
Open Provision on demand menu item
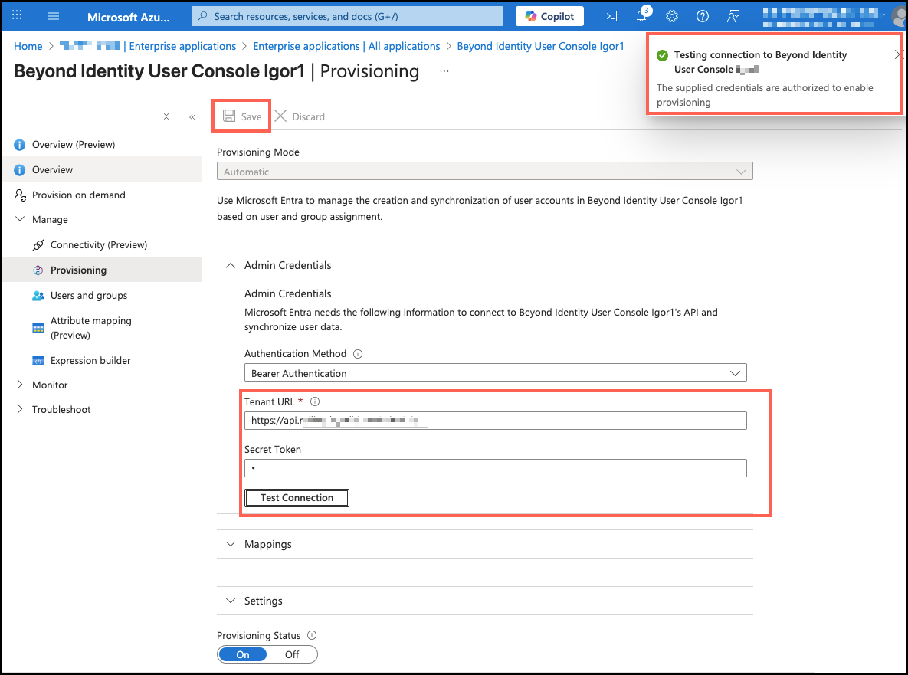click(x=78, y=195)
